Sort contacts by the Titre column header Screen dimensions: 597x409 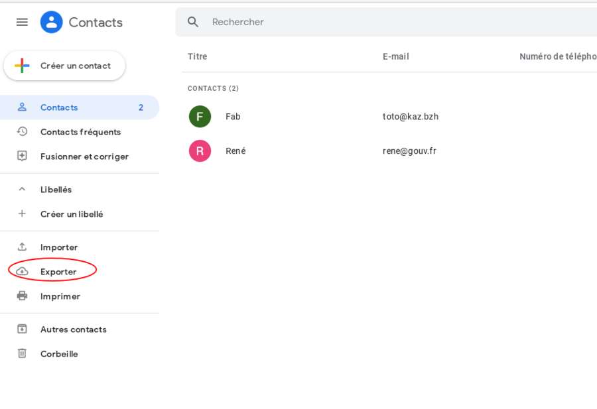click(197, 56)
